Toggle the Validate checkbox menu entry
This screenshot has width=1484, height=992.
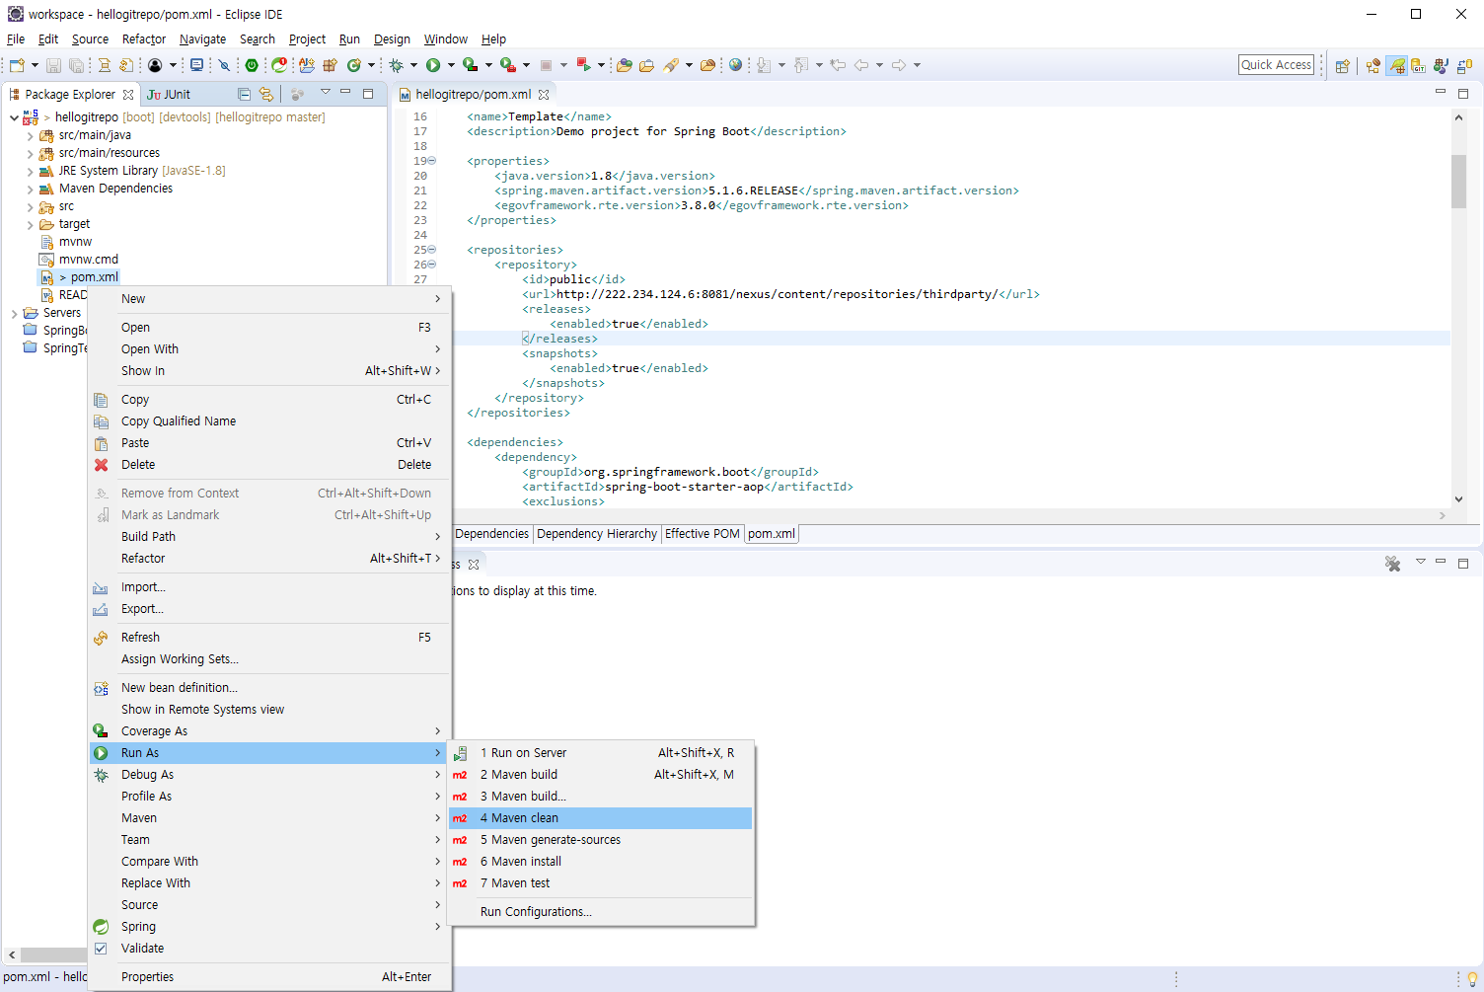pos(101,949)
